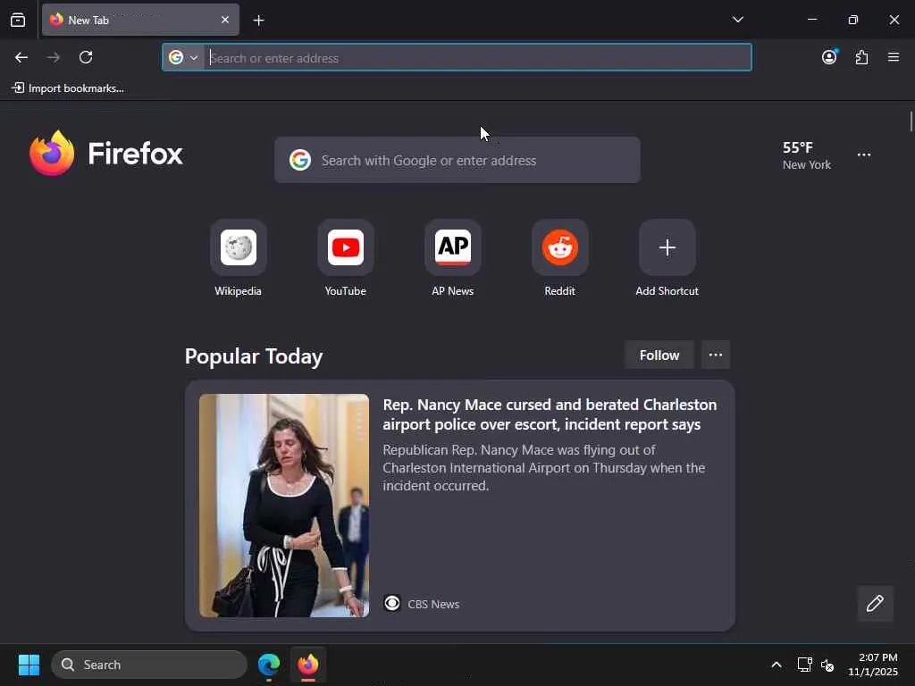Open the YouTube shortcut
This screenshot has height=686, width=915.
point(346,258)
